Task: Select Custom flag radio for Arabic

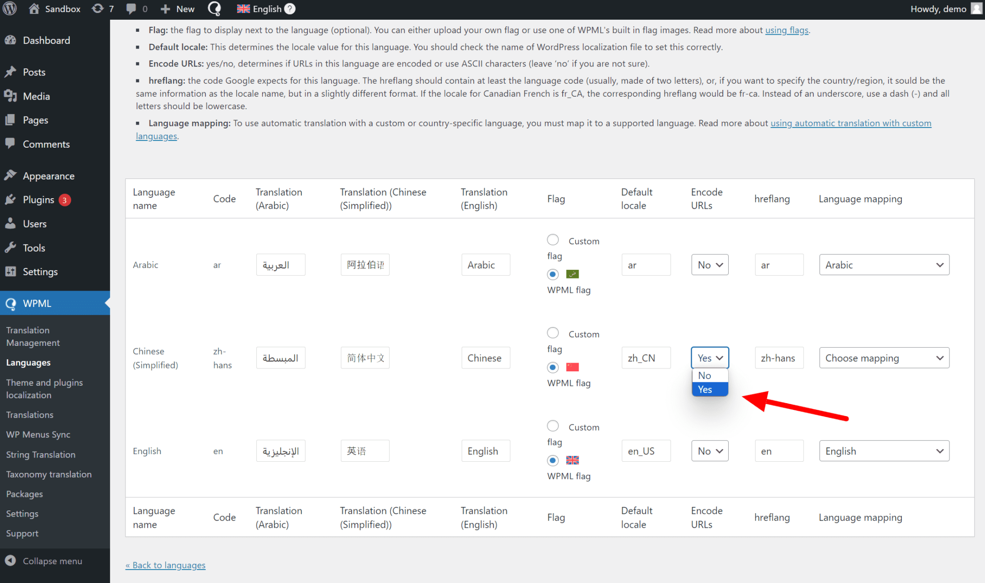Action: click(552, 240)
